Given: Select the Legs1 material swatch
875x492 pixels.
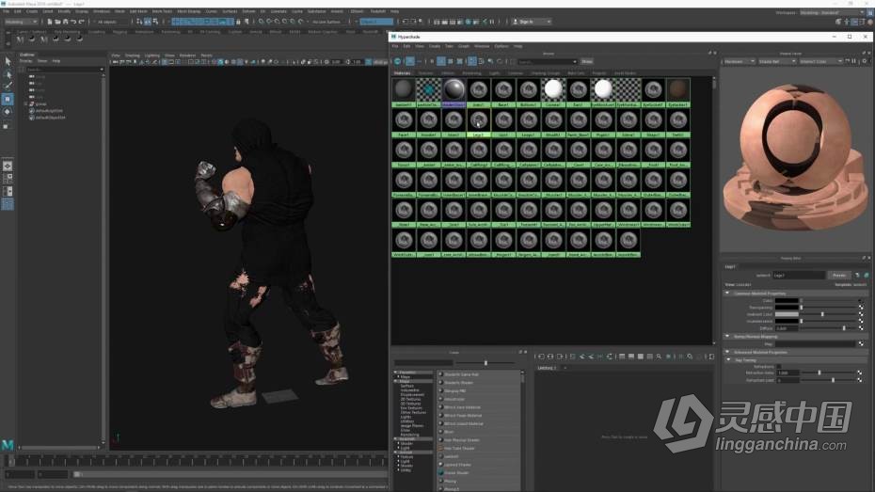Looking at the screenshot, I should pos(478,122).
